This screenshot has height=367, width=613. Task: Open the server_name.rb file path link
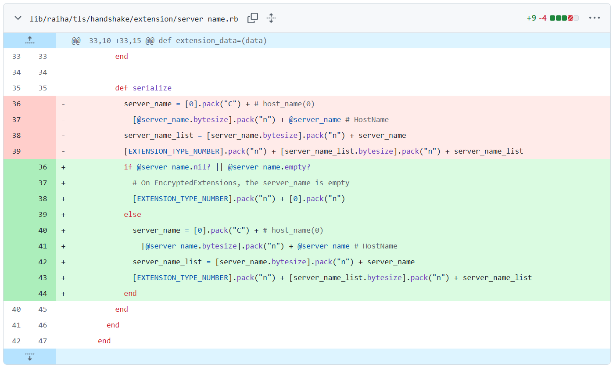pyautogui.click(x=134, y=18)
